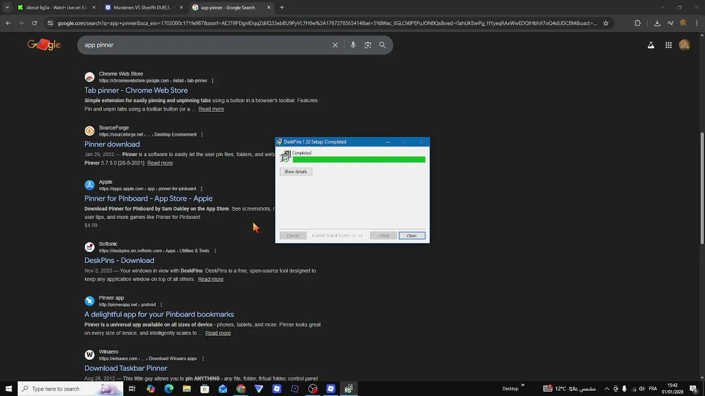Open Microsoft Edge from taskbar

[x=169, y=389]
